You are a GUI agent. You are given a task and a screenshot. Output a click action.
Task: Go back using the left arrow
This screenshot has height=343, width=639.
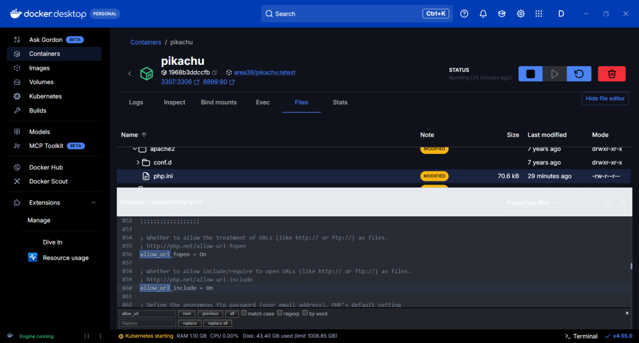point(130,74)
